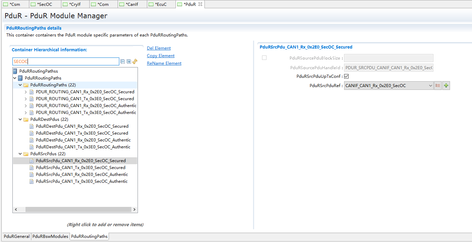472x242 pixels.
Task: Switch to the SecOC editor tab
Action: 45,4
